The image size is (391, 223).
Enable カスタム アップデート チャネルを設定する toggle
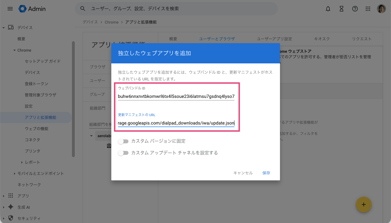(x=123, y=153)
